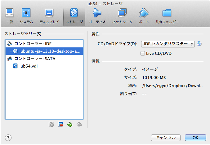Click the add attachment icon below tree

[x=51, y=124]
